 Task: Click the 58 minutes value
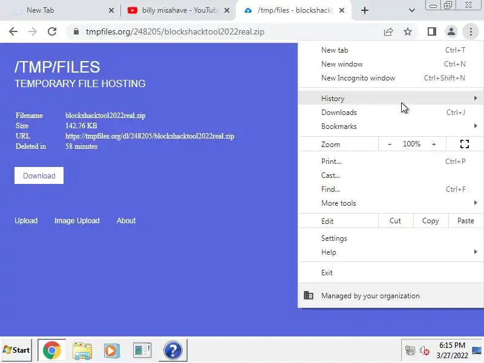pos(82,146)
